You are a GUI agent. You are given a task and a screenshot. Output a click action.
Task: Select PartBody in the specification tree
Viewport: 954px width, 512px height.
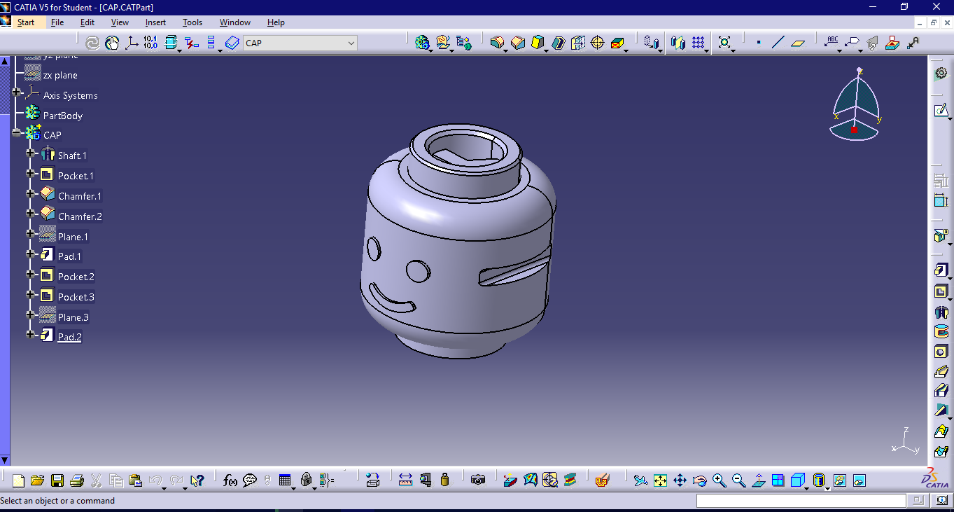[x=63, y=116]
